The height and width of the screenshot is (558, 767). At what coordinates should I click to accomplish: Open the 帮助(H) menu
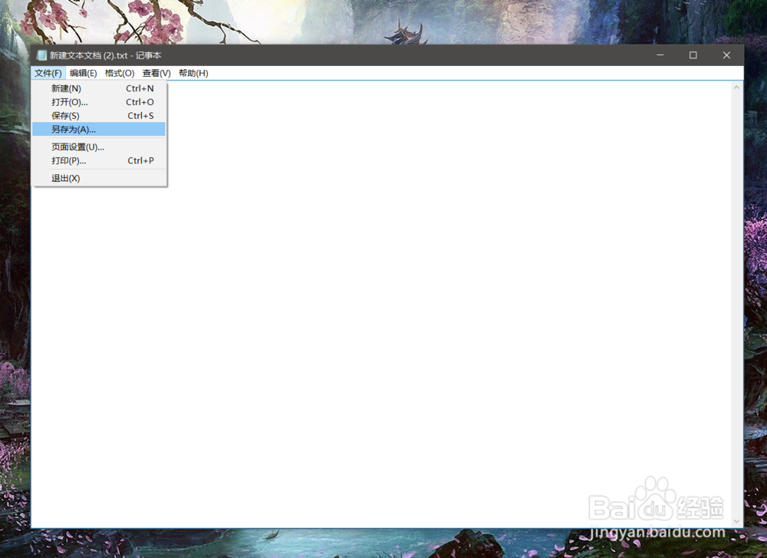pyautogui.click(x=193, y=73)
